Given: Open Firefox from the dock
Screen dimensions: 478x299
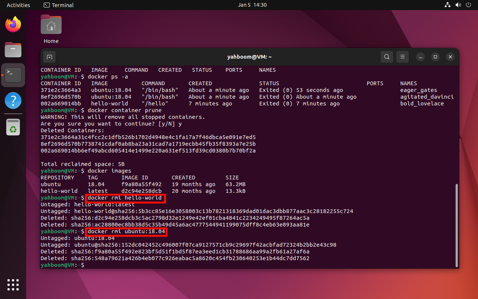Looking at the screenshot, I should 13,24.
